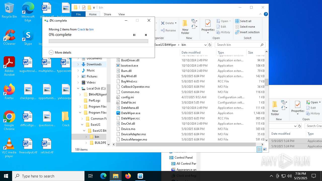
Task: Open Recycle Bin desktop icon
Action: (9, 11)
